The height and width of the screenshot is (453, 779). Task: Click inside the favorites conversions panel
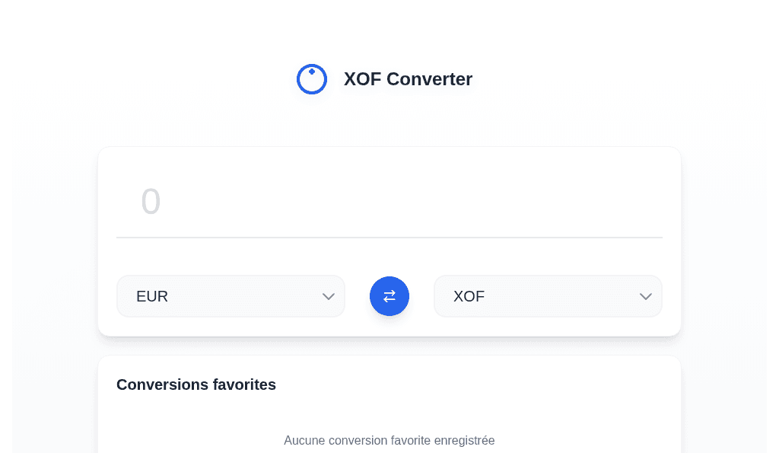point(389,411)
